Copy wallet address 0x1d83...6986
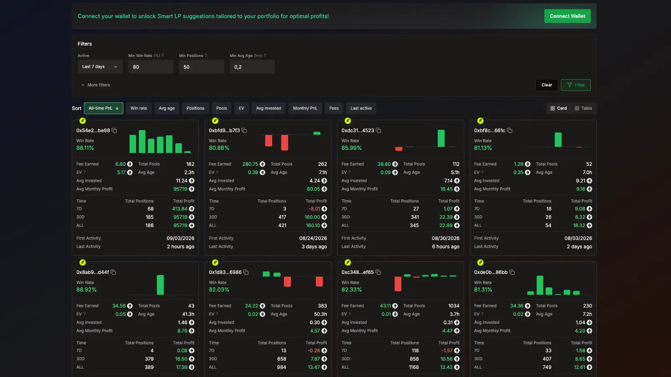Image resolution: width=671 pixels, height=377 pixels. pos(246,272)
